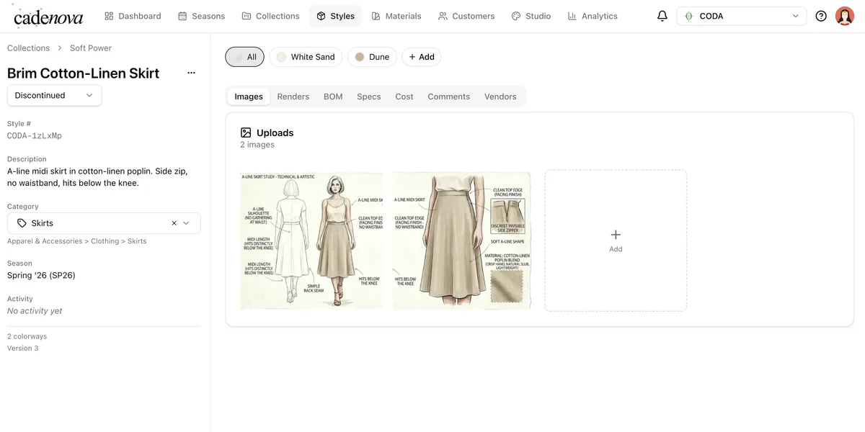Open the help question mark icon
This screenshot has width=865, height=432.
(x=821, y=16)
